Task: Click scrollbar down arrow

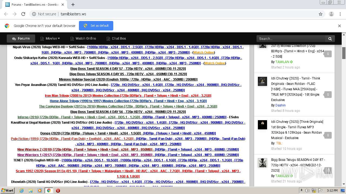Action: tap(344, 184)
